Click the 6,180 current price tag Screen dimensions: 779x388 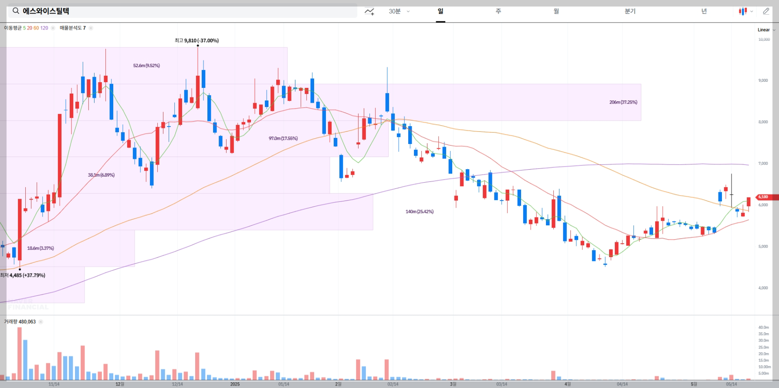point(767,197)
